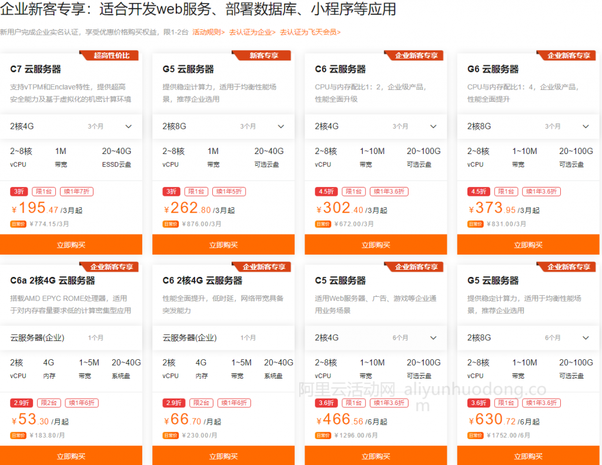Click the C7 云服务器 title

coord(36,69)
